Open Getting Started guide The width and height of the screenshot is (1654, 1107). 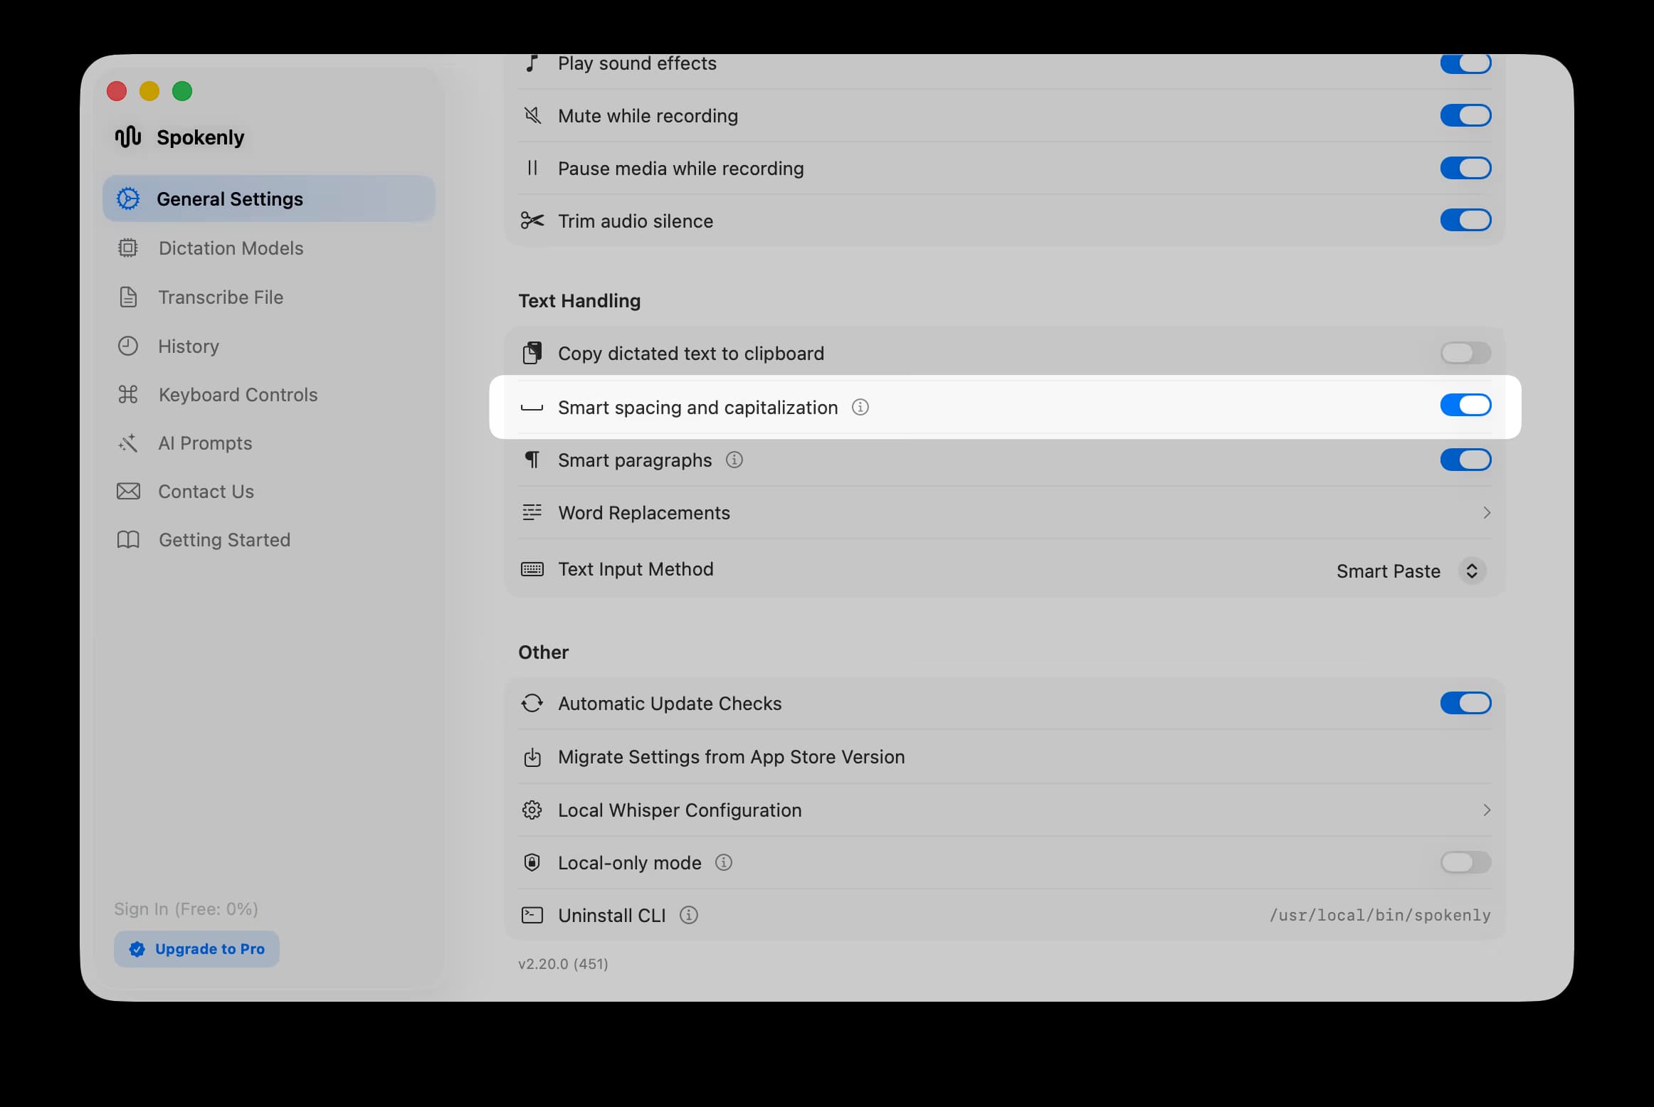click(268, 540)
